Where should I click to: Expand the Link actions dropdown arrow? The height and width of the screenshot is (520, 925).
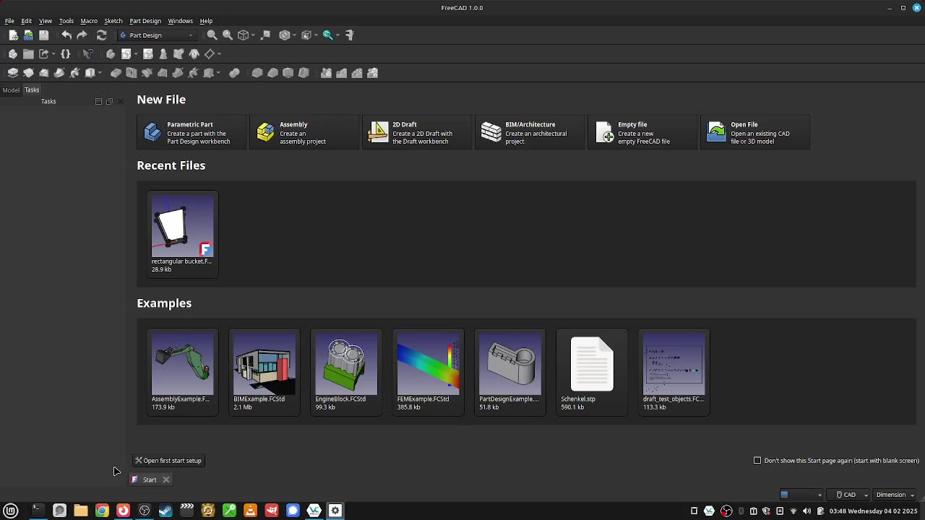tap(53, 53)
